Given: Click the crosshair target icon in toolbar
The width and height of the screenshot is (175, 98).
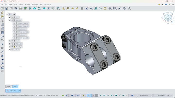Looking at the screenshot, I should pyautogui.click(x=110, y=8).
